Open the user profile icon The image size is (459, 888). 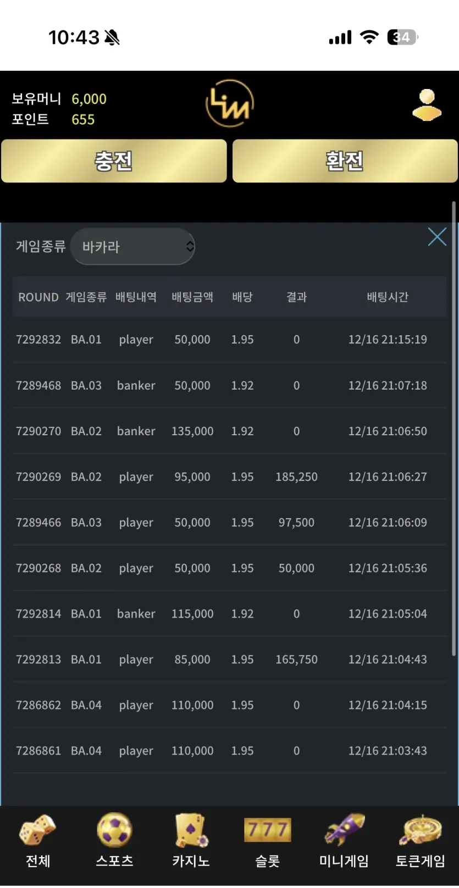tap(427, 105)
